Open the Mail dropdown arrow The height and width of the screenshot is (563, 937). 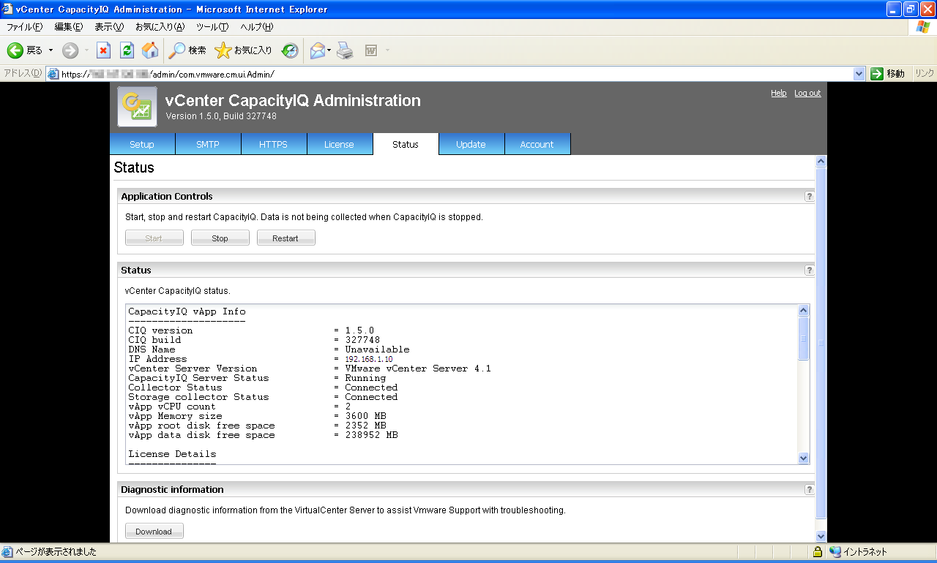(329, 50)
